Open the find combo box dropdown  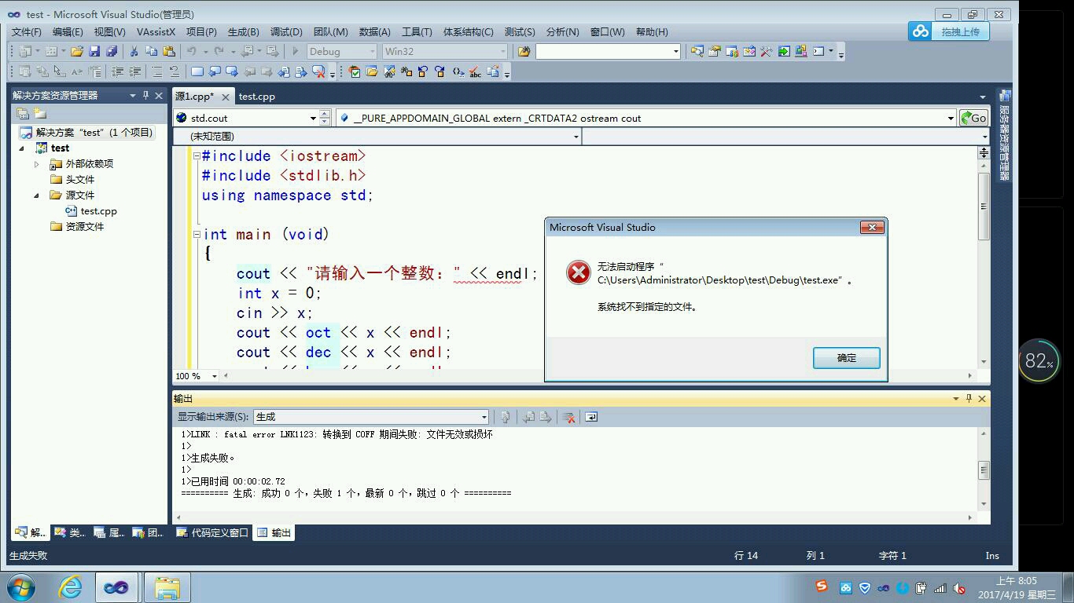(675, 51)
